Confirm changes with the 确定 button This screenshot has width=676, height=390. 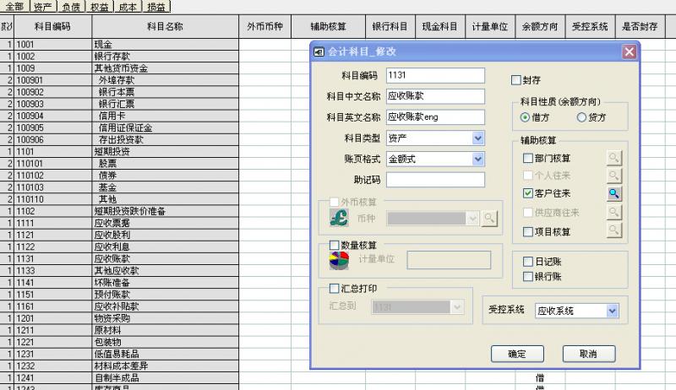pos(517,354)
